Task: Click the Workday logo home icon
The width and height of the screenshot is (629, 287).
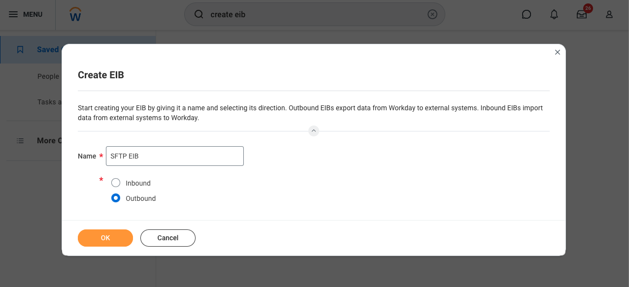Action: (x=75, y=14)
